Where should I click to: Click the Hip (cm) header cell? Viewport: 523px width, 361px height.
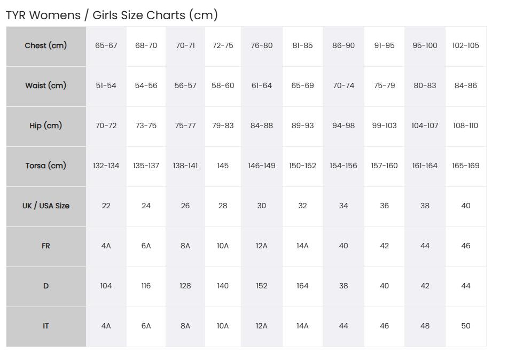[46, 126]
